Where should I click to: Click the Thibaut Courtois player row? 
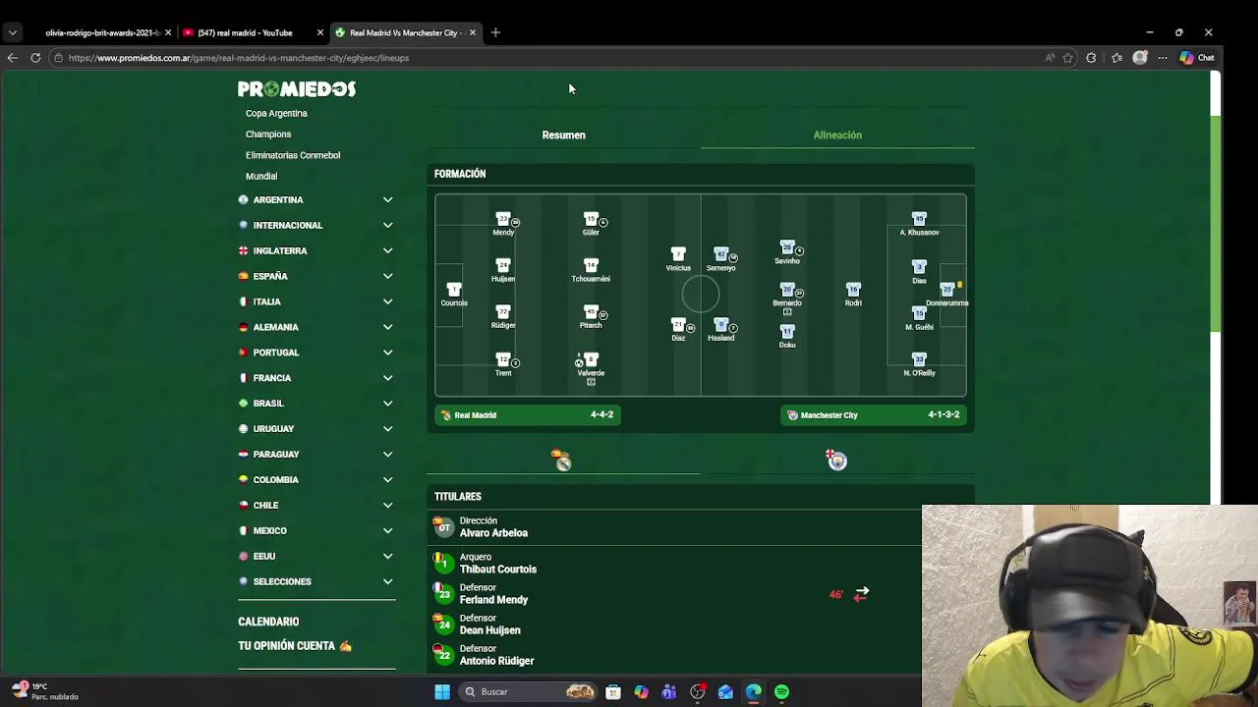(x=701, y=564)
